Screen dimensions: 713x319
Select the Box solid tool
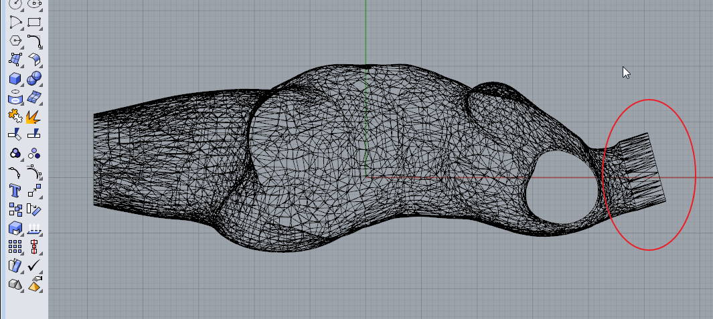[15, 78]
